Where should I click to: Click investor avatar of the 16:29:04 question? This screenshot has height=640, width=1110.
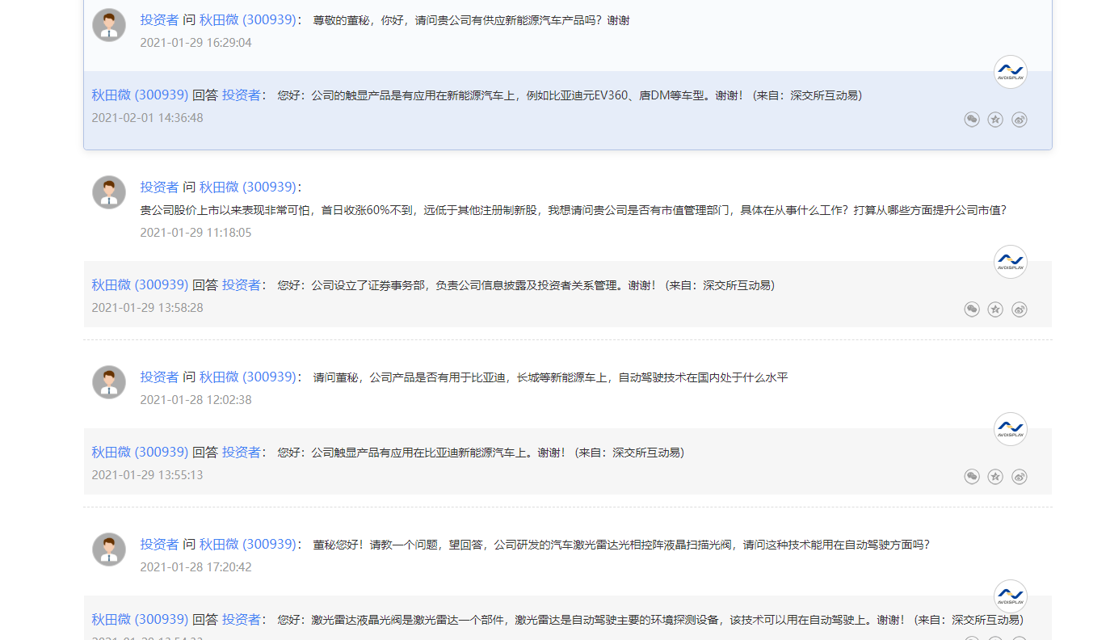coord(109,25)
